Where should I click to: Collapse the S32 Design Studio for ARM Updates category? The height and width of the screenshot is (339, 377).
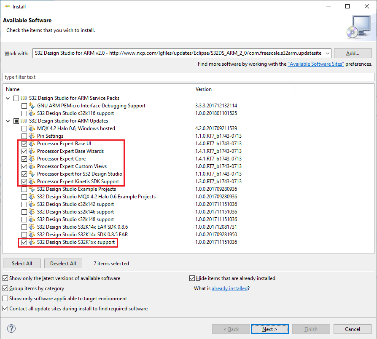coord(8,121)
